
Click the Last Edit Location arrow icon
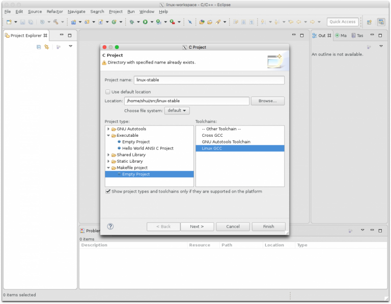[x=291, y=22]
